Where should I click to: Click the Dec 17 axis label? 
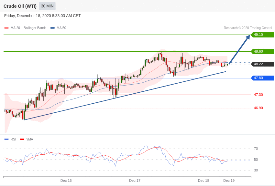coord(135,181)
